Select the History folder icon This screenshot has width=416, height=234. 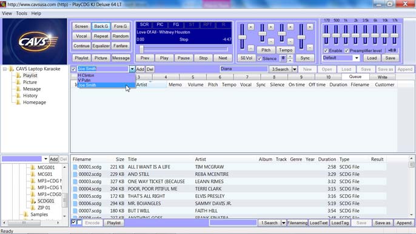[x=18, y=96]
